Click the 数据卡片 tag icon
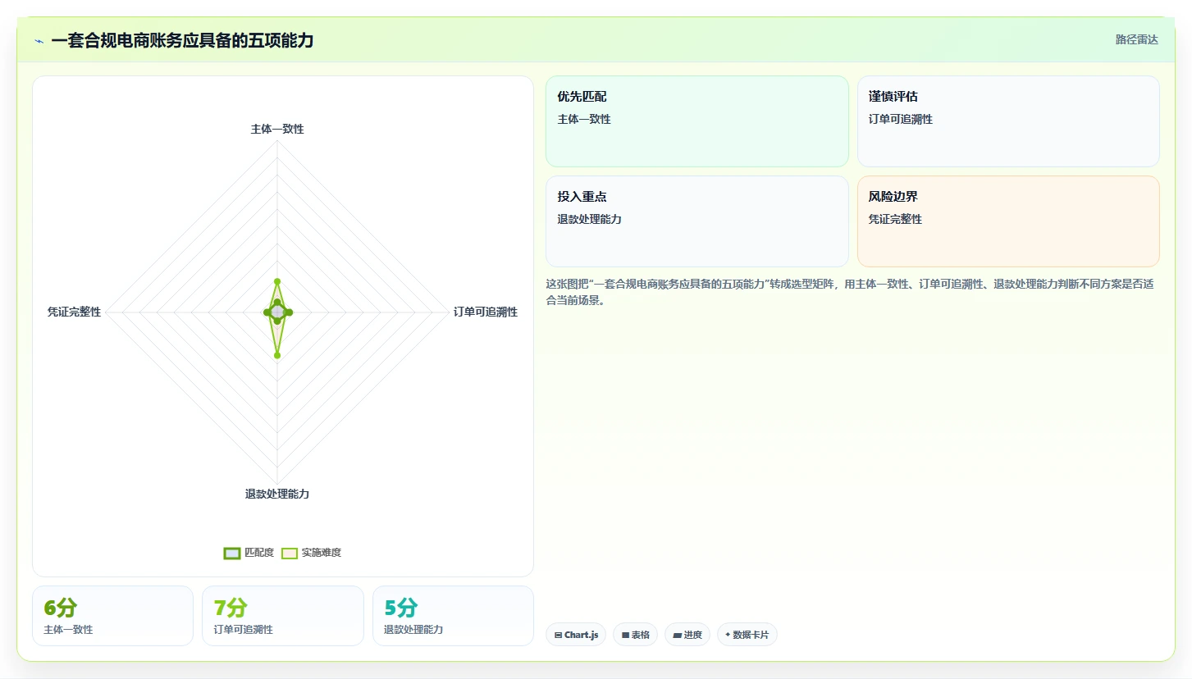The width and height of the screenshot is (1192, 679). click(x=728, y=635)
